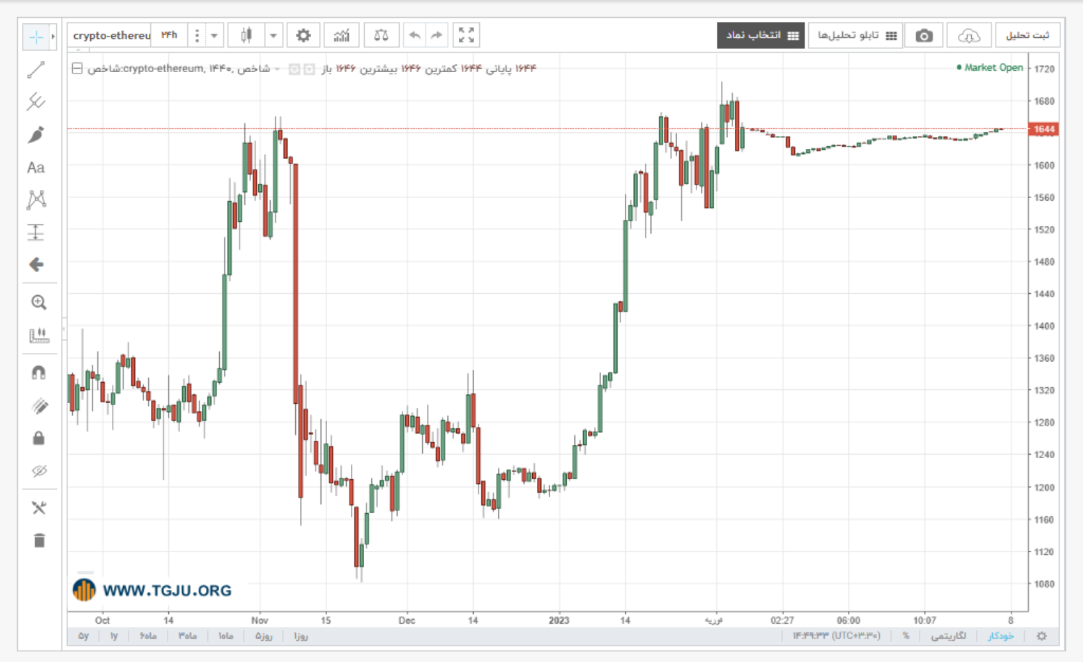The image size is (1083, 662).
Task: Take a chart snapshot with camera icon
Action: 924,36
